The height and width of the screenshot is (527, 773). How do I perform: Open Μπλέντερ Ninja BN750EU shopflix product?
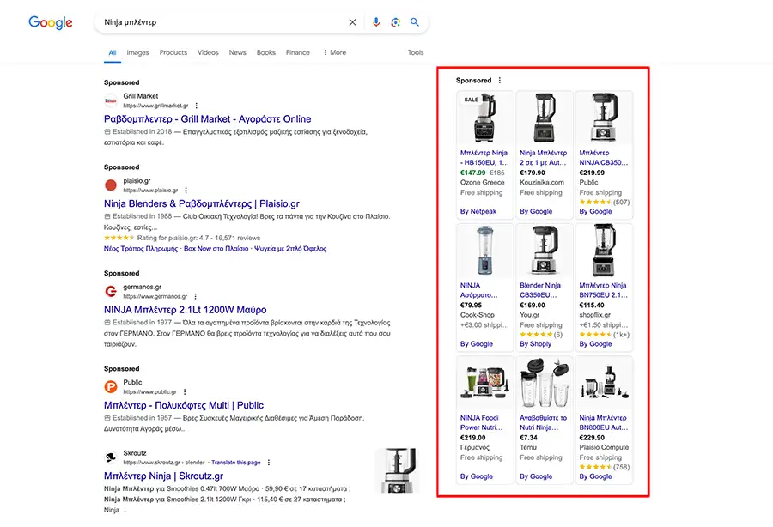604,290
